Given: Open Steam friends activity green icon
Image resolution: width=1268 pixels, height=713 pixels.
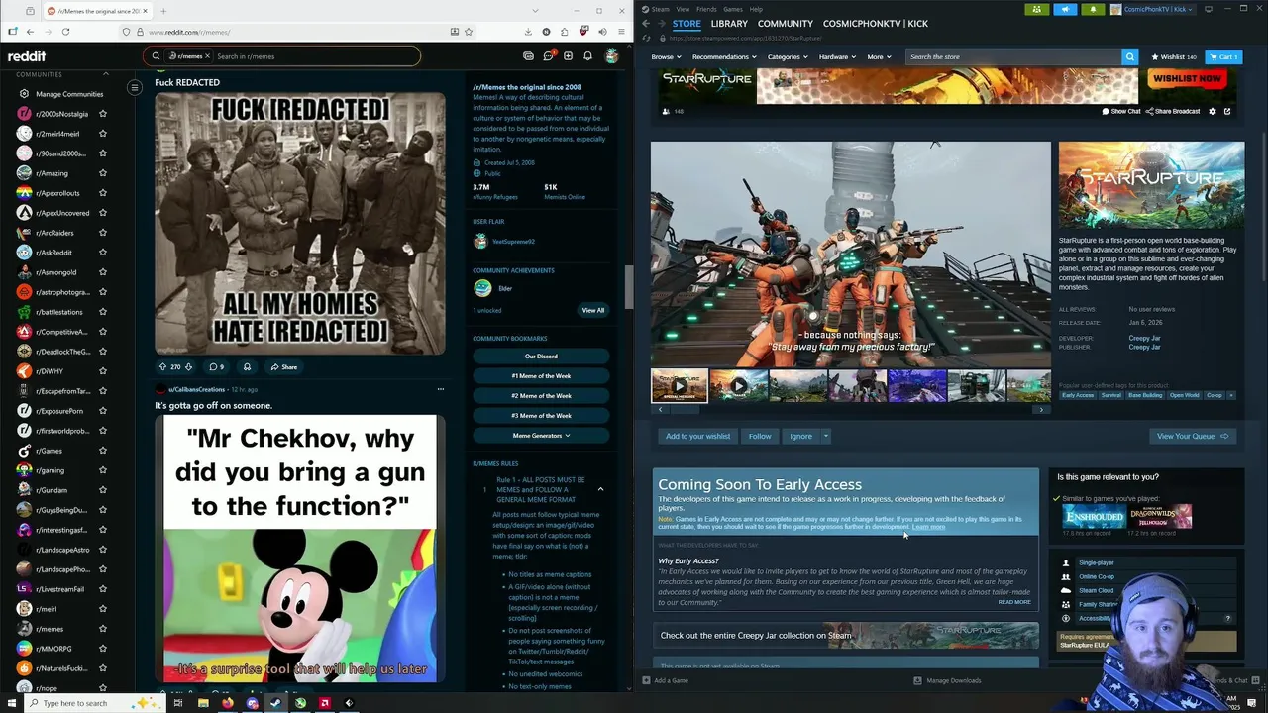Looking at the screenshot, I should [x=1037, y=9].
